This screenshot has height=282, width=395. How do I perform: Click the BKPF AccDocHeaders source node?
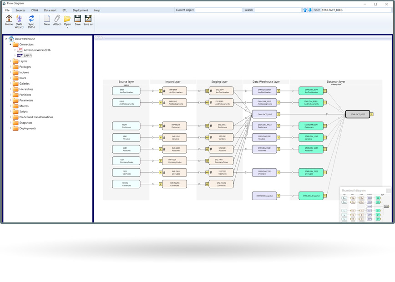tap(126, 91)
